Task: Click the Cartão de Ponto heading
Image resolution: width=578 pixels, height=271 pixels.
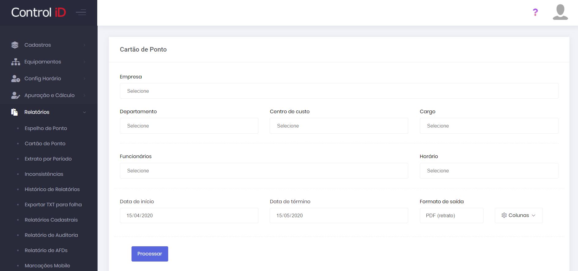Action: tap(143, 49)
